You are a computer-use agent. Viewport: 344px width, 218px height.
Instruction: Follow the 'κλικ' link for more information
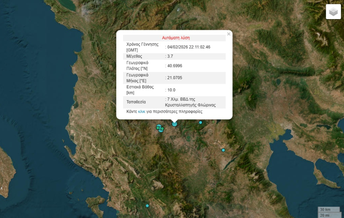point(141,112)
